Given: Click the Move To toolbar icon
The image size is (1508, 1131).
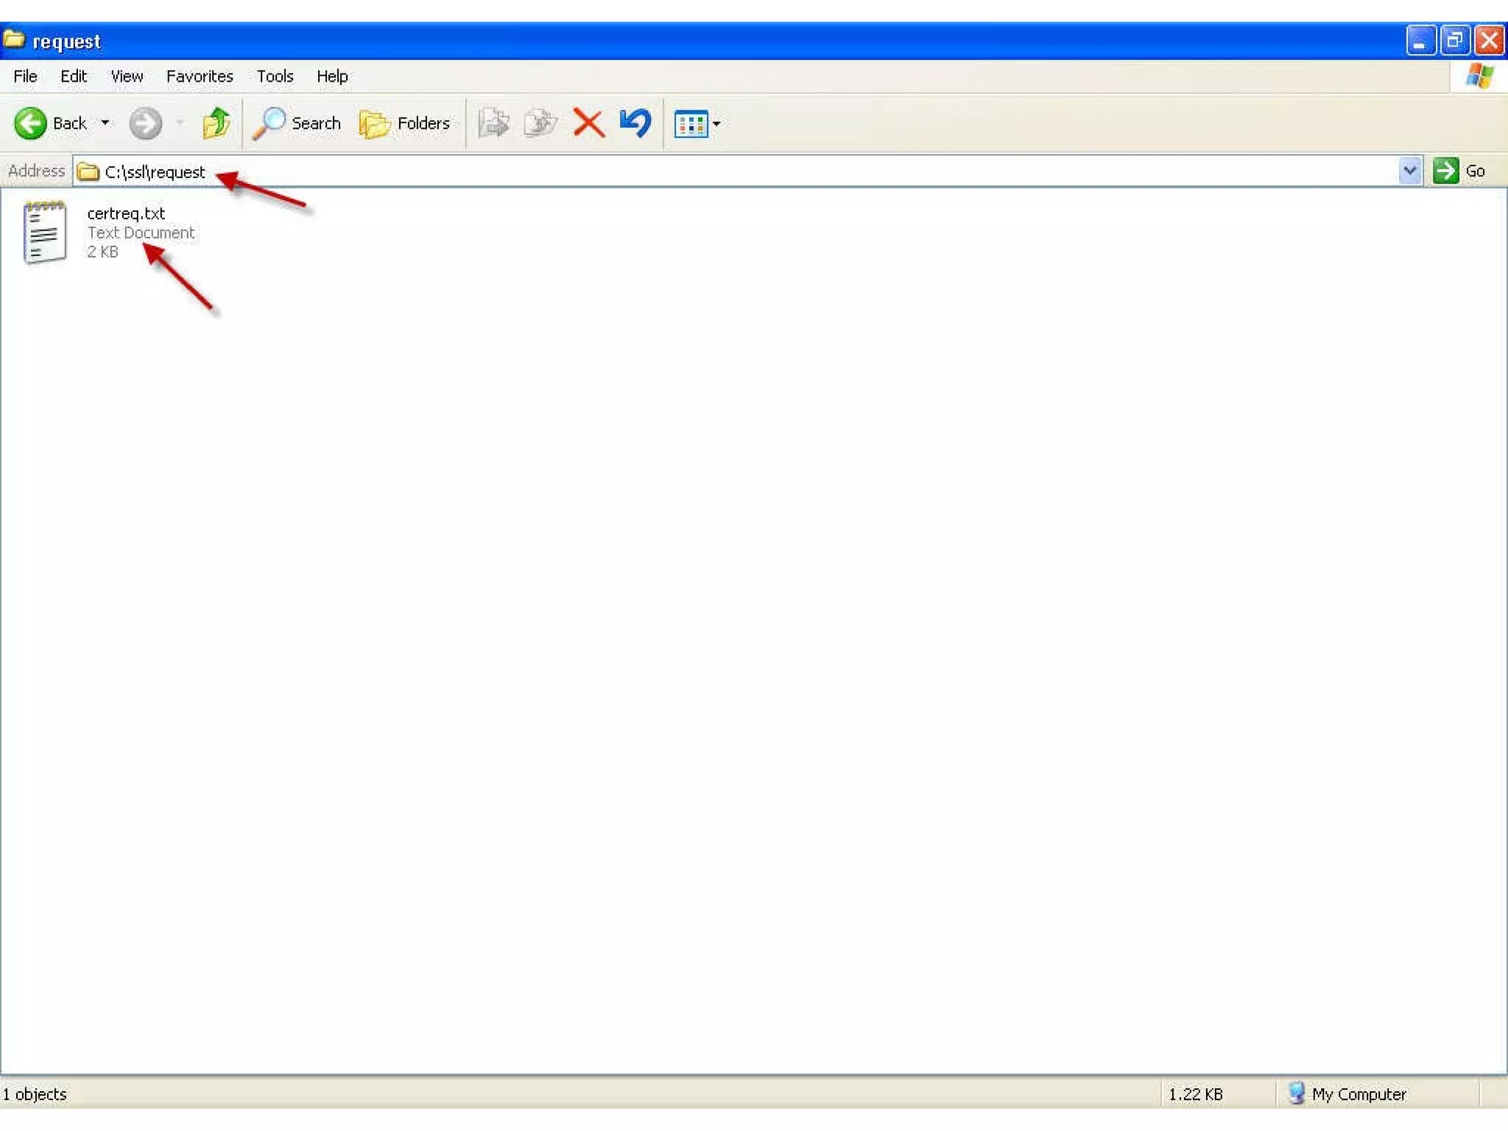Looking at the screenshot, I should [x=493, y=123].
